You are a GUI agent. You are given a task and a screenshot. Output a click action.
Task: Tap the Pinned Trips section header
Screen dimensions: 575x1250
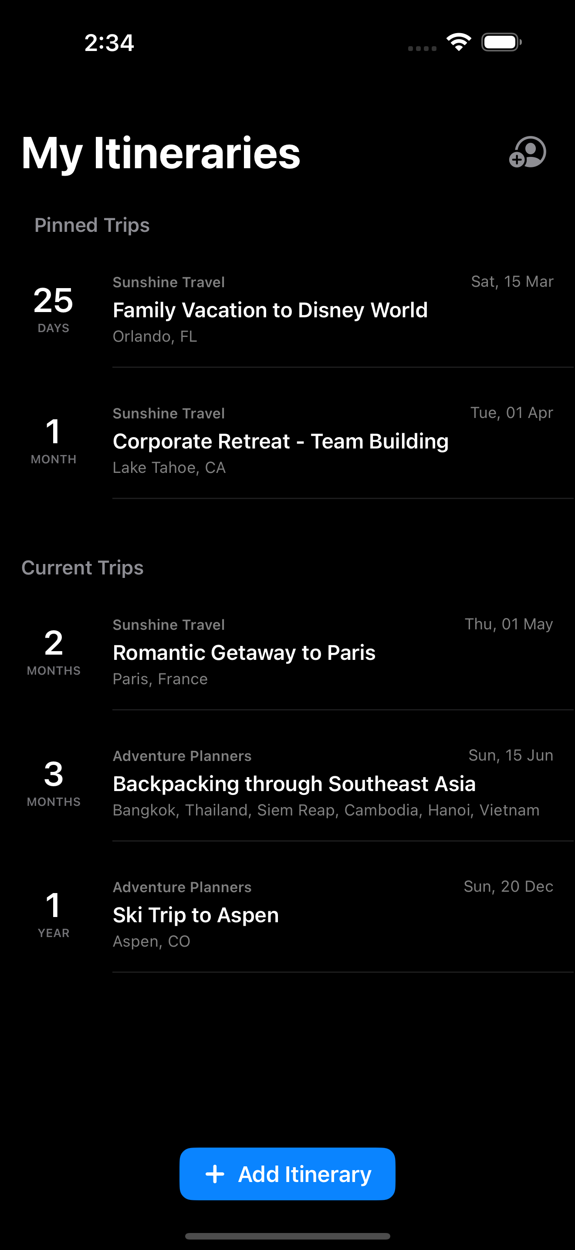[x=92, y=225]
